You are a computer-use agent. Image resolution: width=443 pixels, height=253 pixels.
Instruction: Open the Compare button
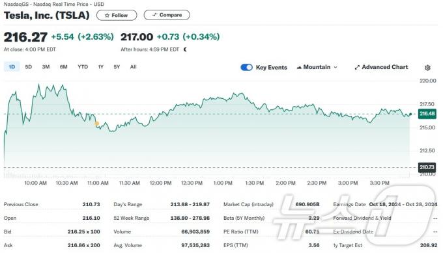pyautogui.click(x=167, y=15)
